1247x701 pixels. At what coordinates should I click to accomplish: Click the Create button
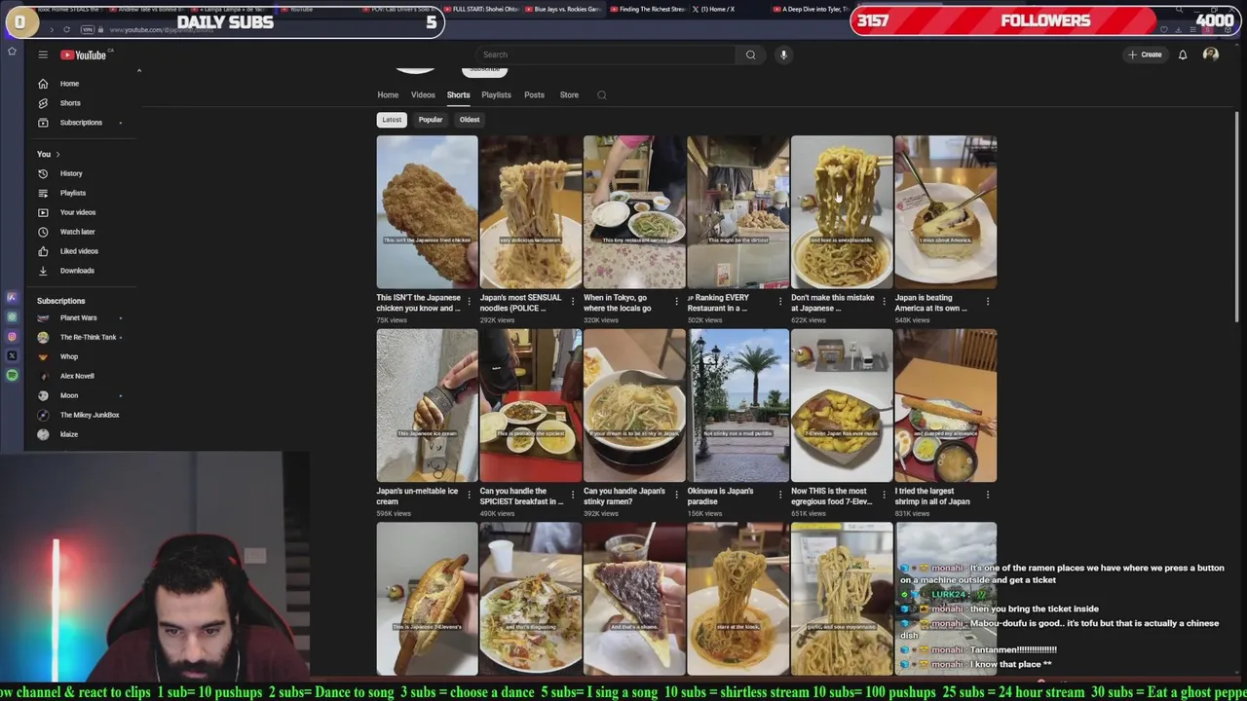(1145, 55)
